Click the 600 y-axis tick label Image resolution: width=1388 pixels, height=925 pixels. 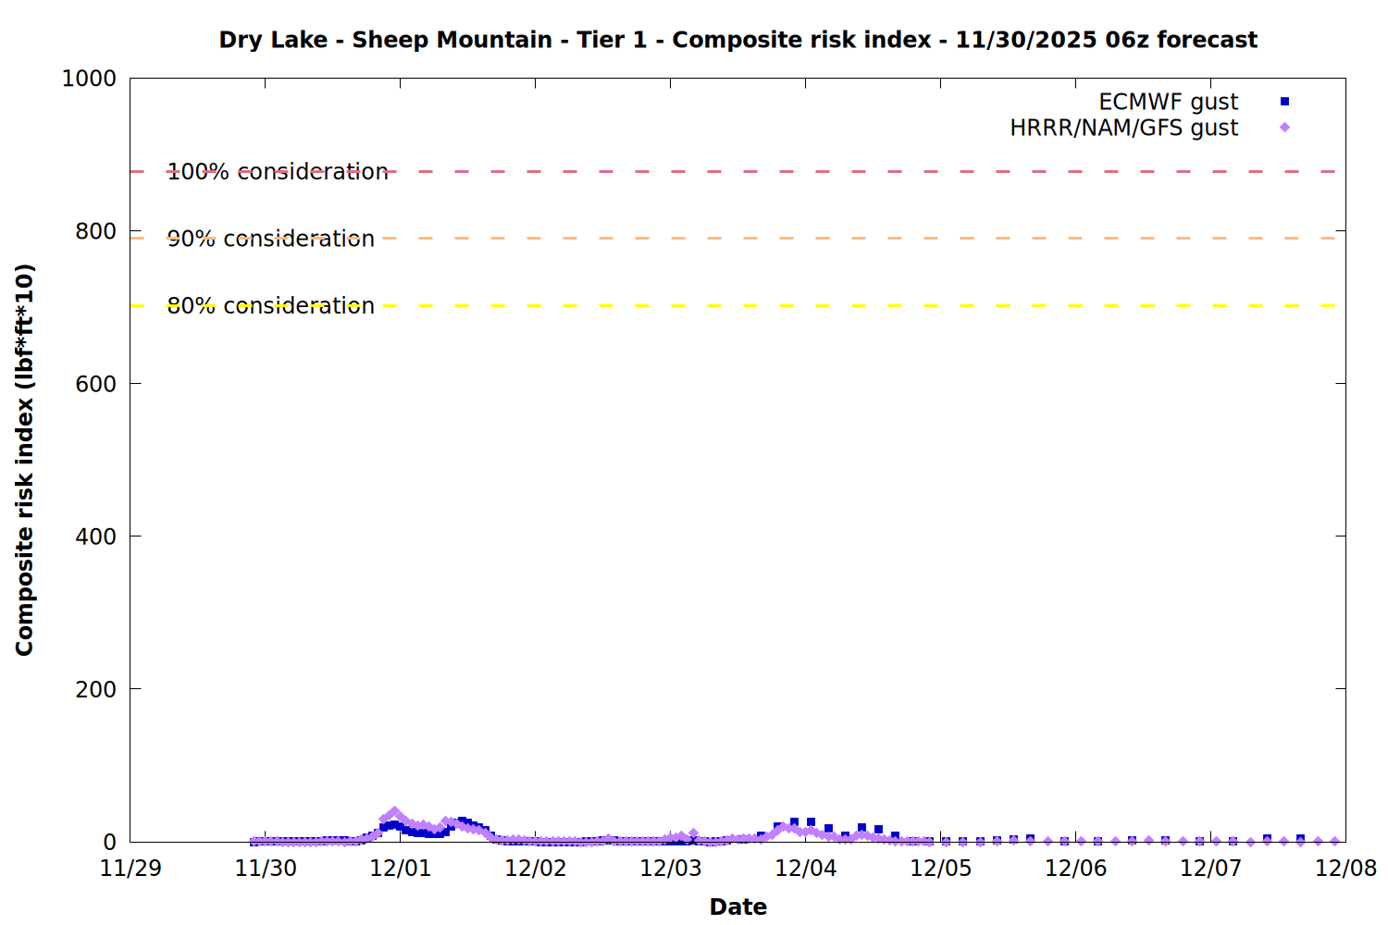pos(95,384)
